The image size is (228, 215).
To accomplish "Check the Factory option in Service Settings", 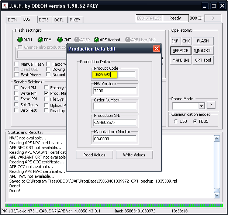I will (46, 88).
